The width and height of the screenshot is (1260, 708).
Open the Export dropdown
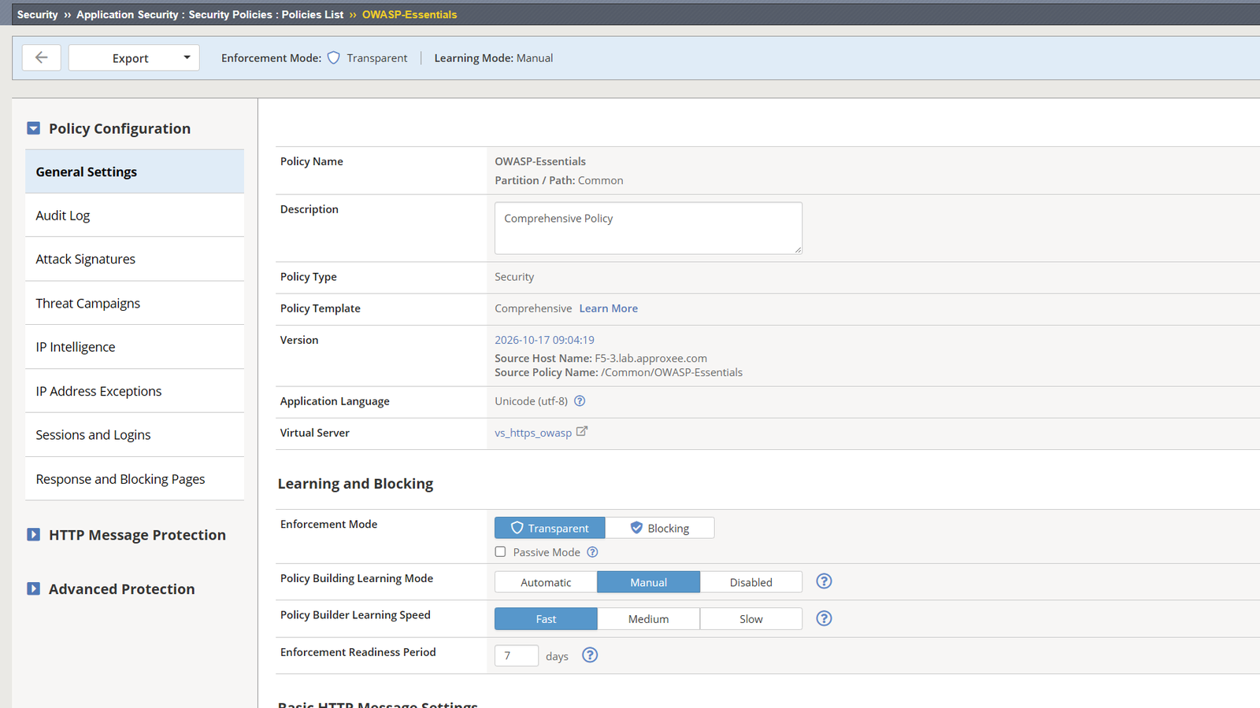(134, 57)
